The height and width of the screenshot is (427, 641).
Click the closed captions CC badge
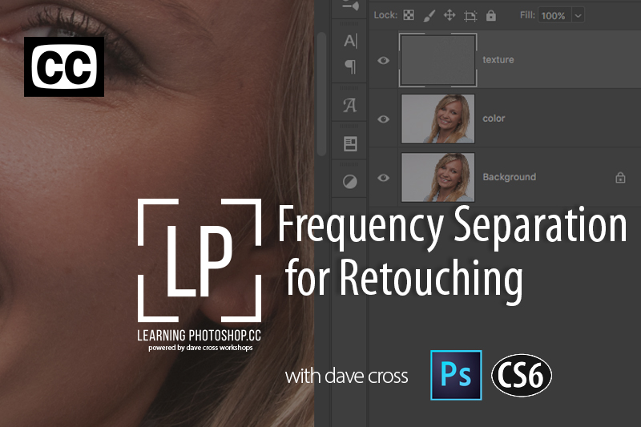pos(64,66)
